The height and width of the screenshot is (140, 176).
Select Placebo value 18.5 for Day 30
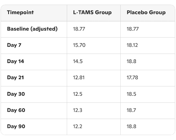coord(131,94)
